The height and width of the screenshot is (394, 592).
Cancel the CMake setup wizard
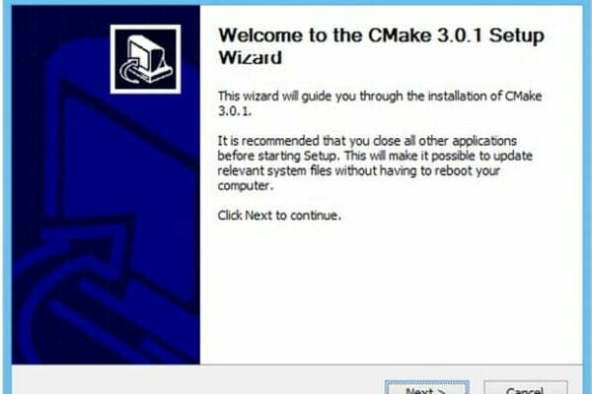pyautogui.click(x=526, y=388)
